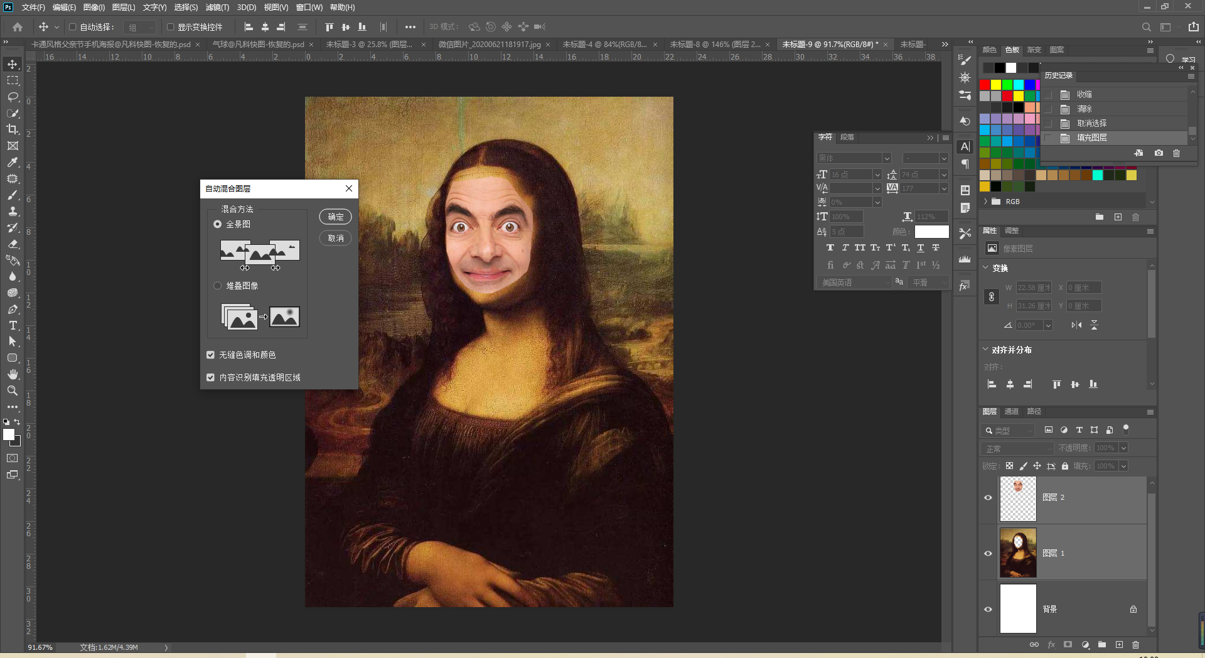Select the Rectangle shape tool
The height and width of the screenshot is (658, 1205).
(x=13, y=358)
